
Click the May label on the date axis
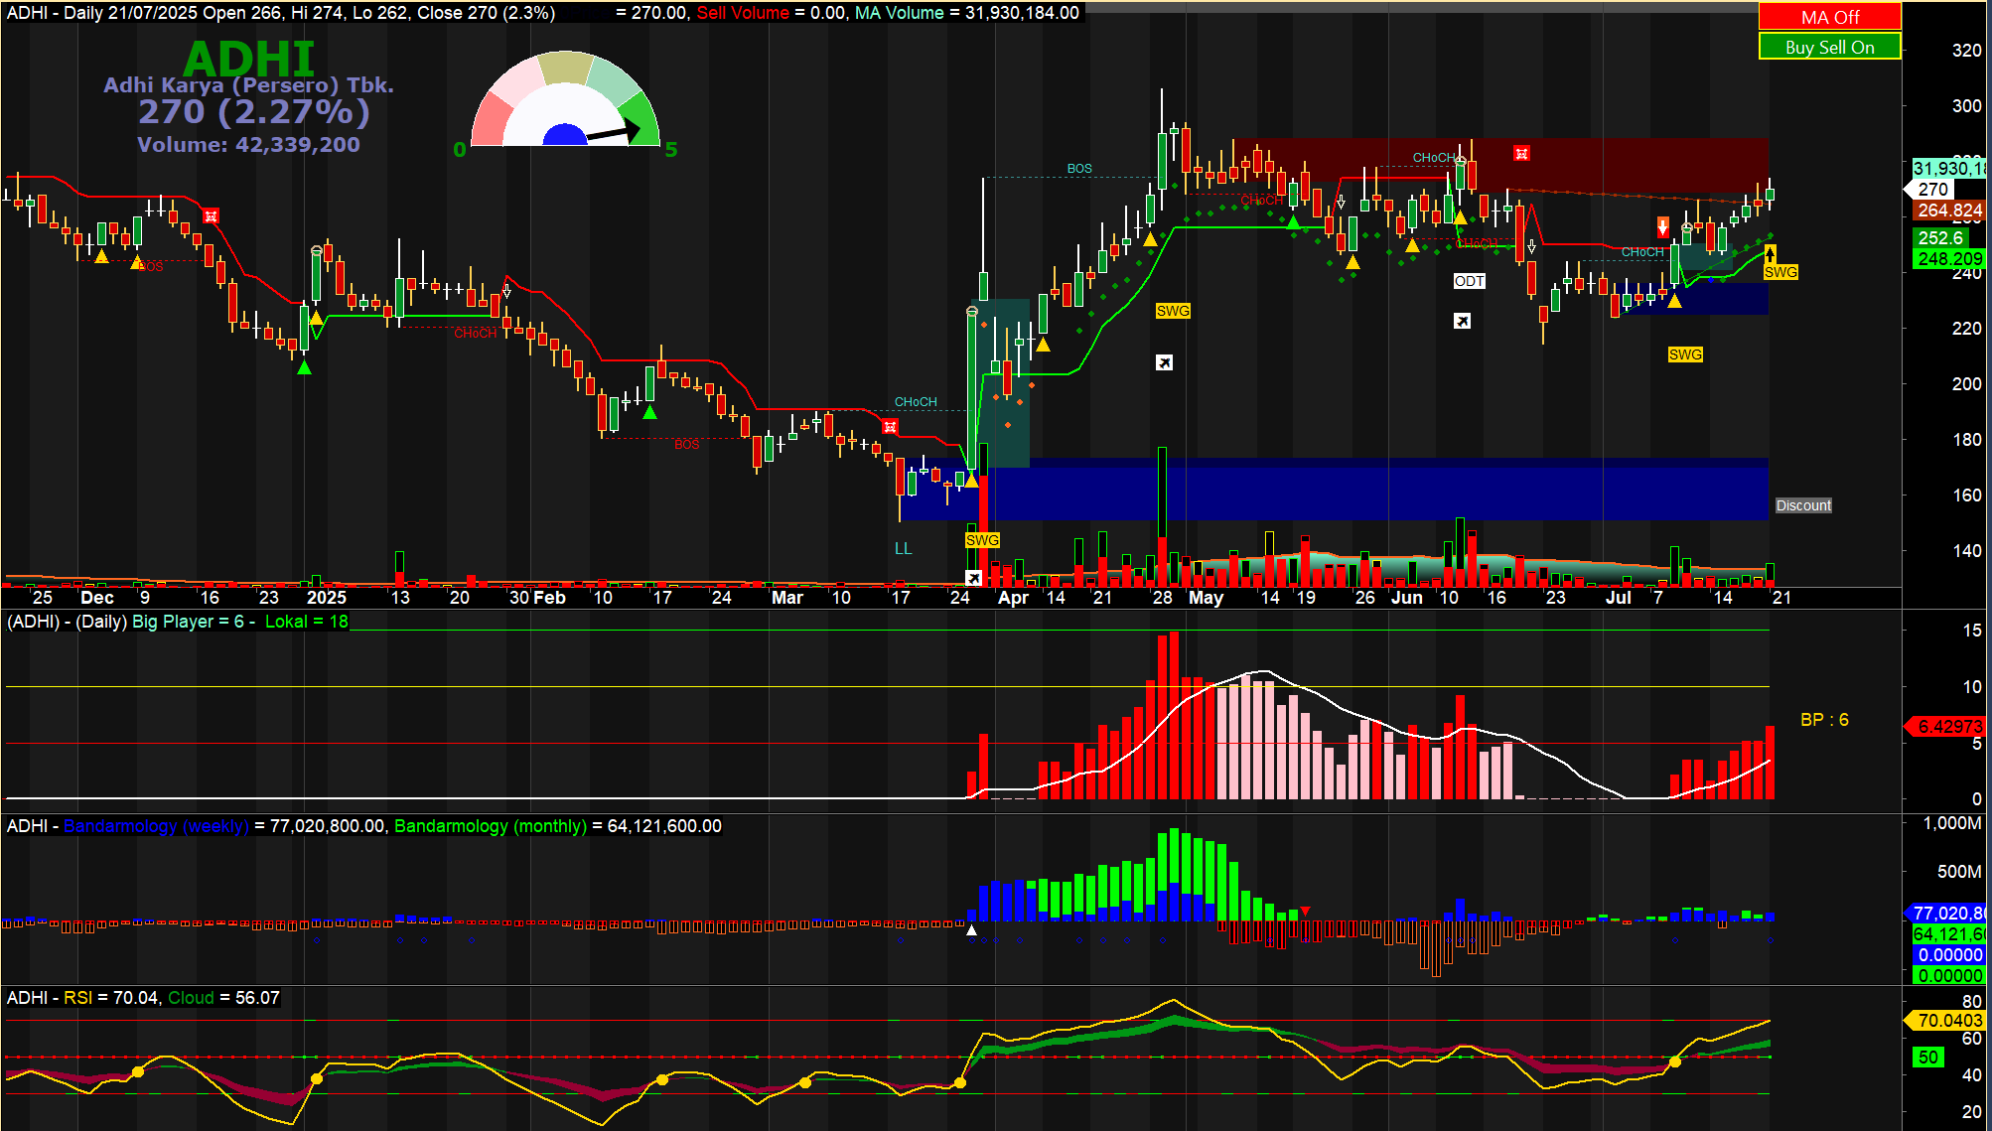pyautogui.click(x=1206, y=598)
